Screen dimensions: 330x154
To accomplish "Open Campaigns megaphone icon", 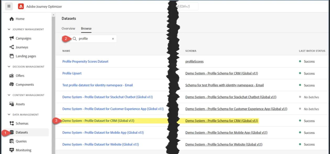I will pos(12,38).
